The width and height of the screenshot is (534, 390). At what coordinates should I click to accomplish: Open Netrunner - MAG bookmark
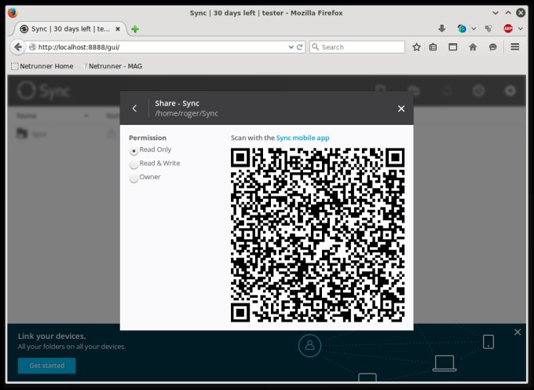pyautogui.click(x=113, y=66)
